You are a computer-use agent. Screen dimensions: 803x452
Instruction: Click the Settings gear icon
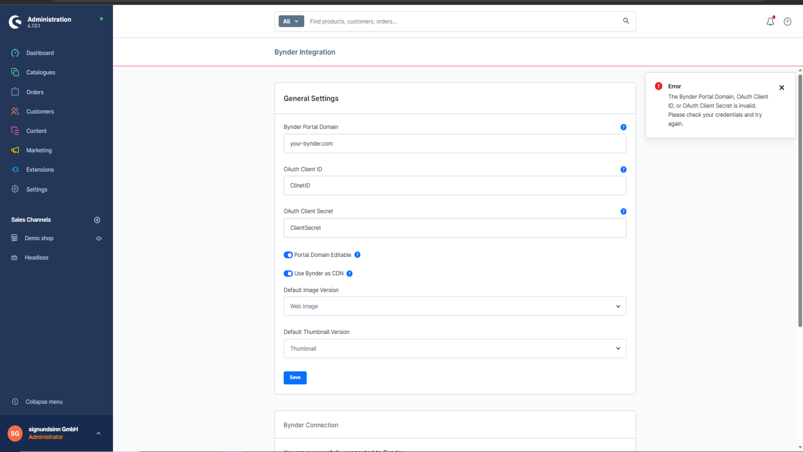[15, 189]
